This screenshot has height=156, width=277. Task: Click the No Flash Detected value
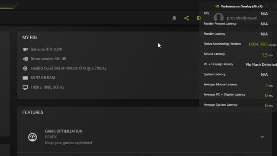261,65
